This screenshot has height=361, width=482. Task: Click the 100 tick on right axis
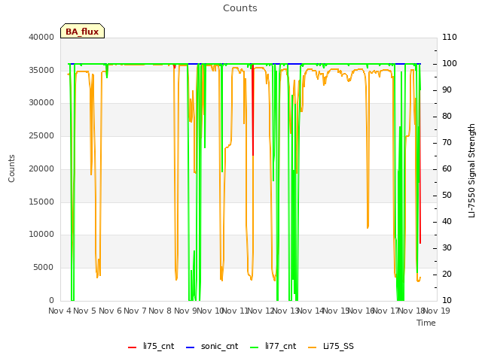coord(450,63)
